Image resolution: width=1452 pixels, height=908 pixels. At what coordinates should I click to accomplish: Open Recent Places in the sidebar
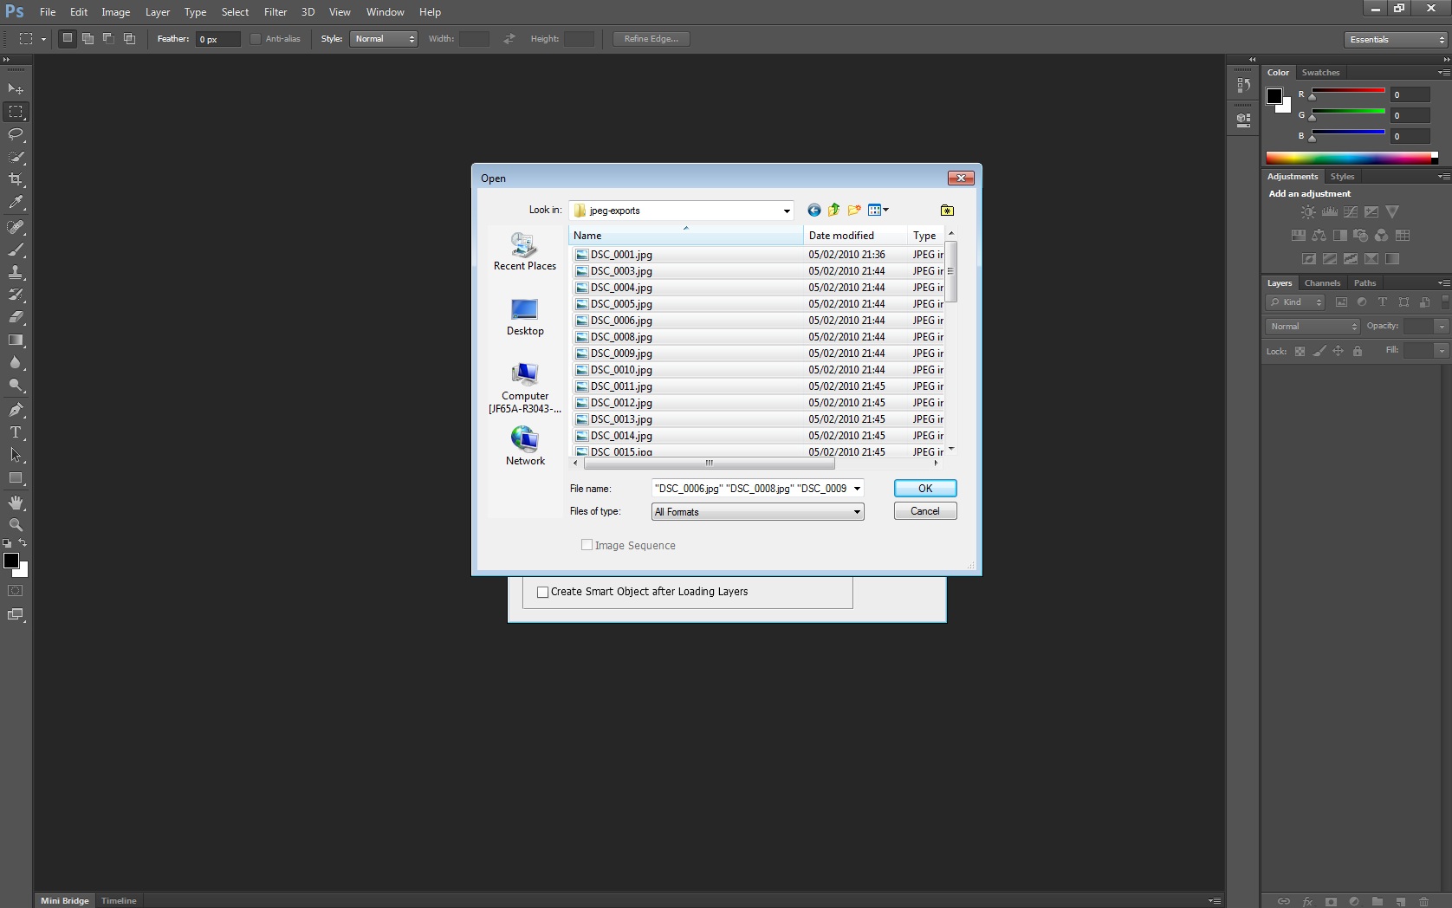tap(524, 252)
